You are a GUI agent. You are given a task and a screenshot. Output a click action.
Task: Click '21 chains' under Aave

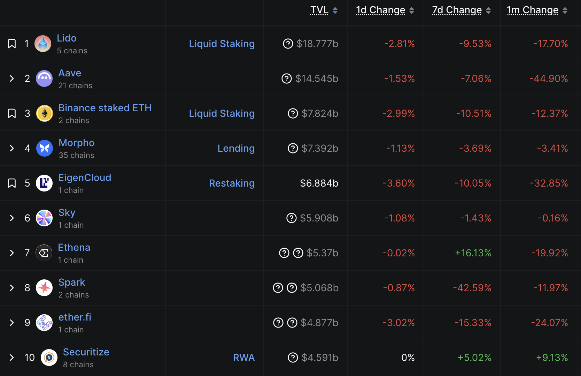tap(75, 85)
